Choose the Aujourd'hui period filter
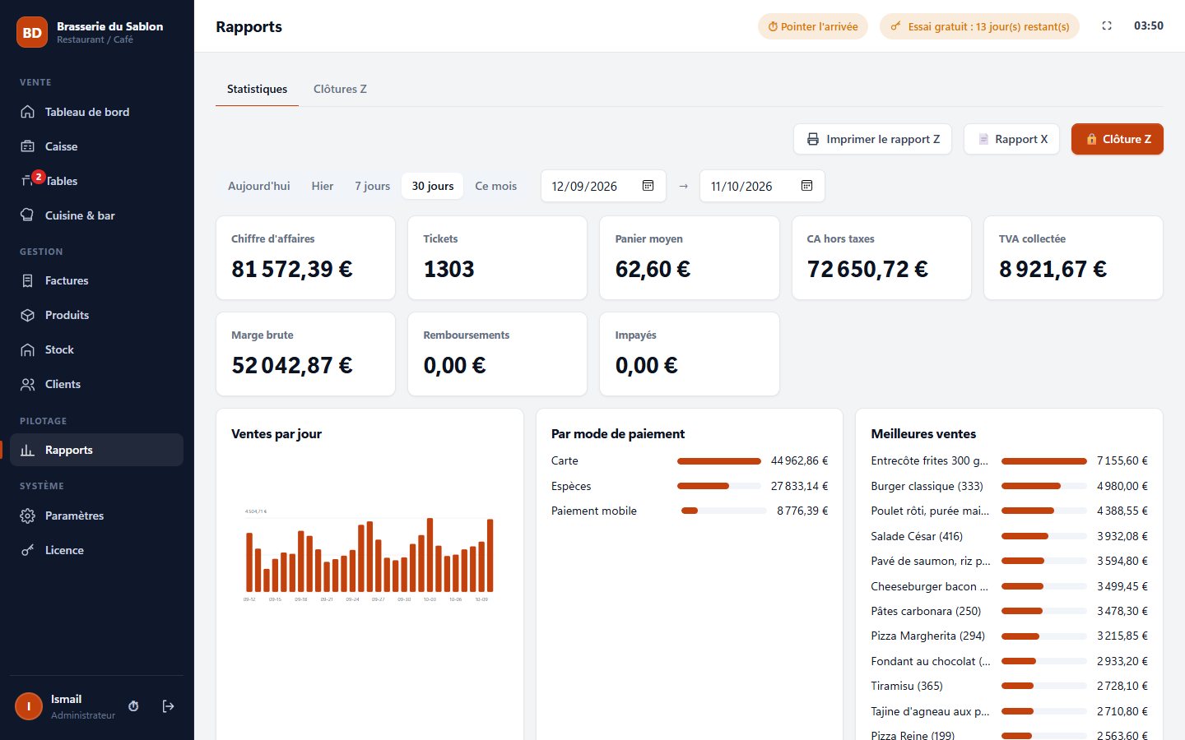Viewport: 1185px width, 740px height. [x=258, y=186]
